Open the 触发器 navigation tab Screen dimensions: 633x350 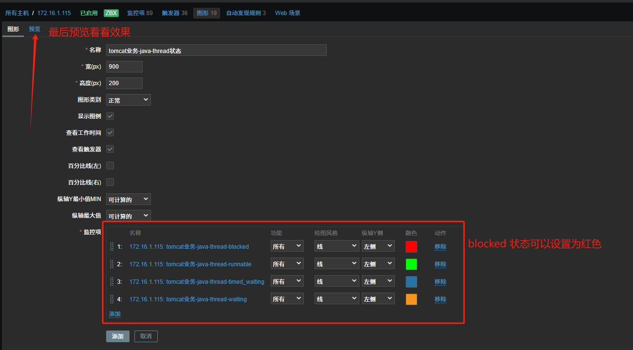174,13
